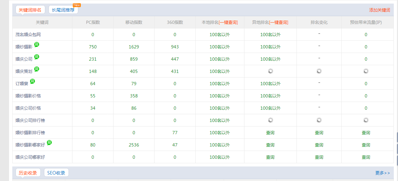
Task: Click PC index value 750
Action: coord(93,47)
